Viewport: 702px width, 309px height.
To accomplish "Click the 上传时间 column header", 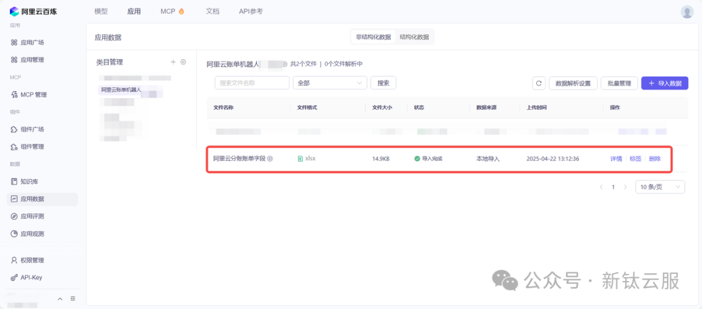I will [536, 108].
